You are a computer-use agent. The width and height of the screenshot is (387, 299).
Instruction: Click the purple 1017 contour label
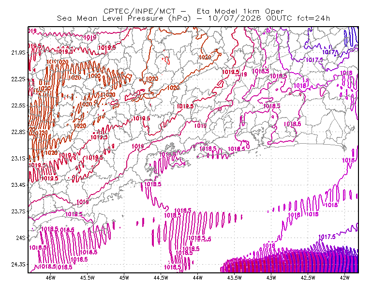tap(328, 52)
